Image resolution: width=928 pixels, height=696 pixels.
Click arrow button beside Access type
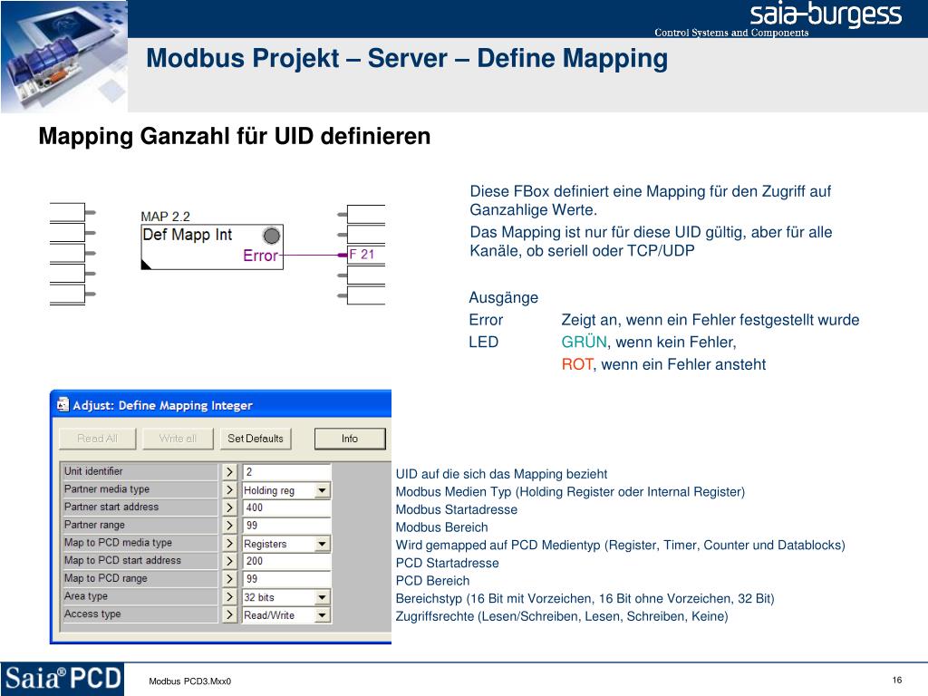pyautogui.click(x=229, y=614)
